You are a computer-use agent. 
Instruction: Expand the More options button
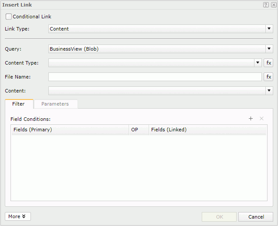point(18,216)
